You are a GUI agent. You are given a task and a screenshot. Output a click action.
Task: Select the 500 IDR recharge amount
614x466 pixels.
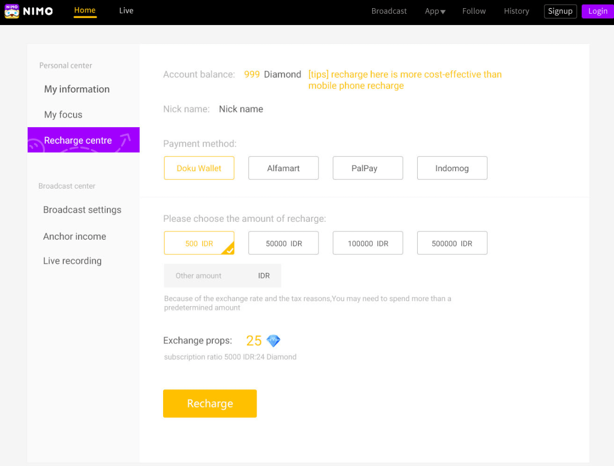[x=199, y=243]
